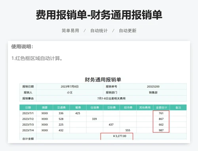Click the tagline 简单易用
Screen dimensions: 198x151
[x=70, y=31]
